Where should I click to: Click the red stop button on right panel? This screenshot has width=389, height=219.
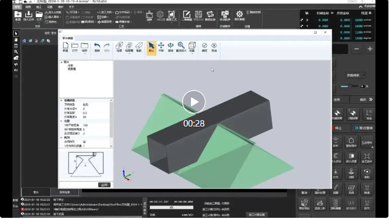point(337,128)
